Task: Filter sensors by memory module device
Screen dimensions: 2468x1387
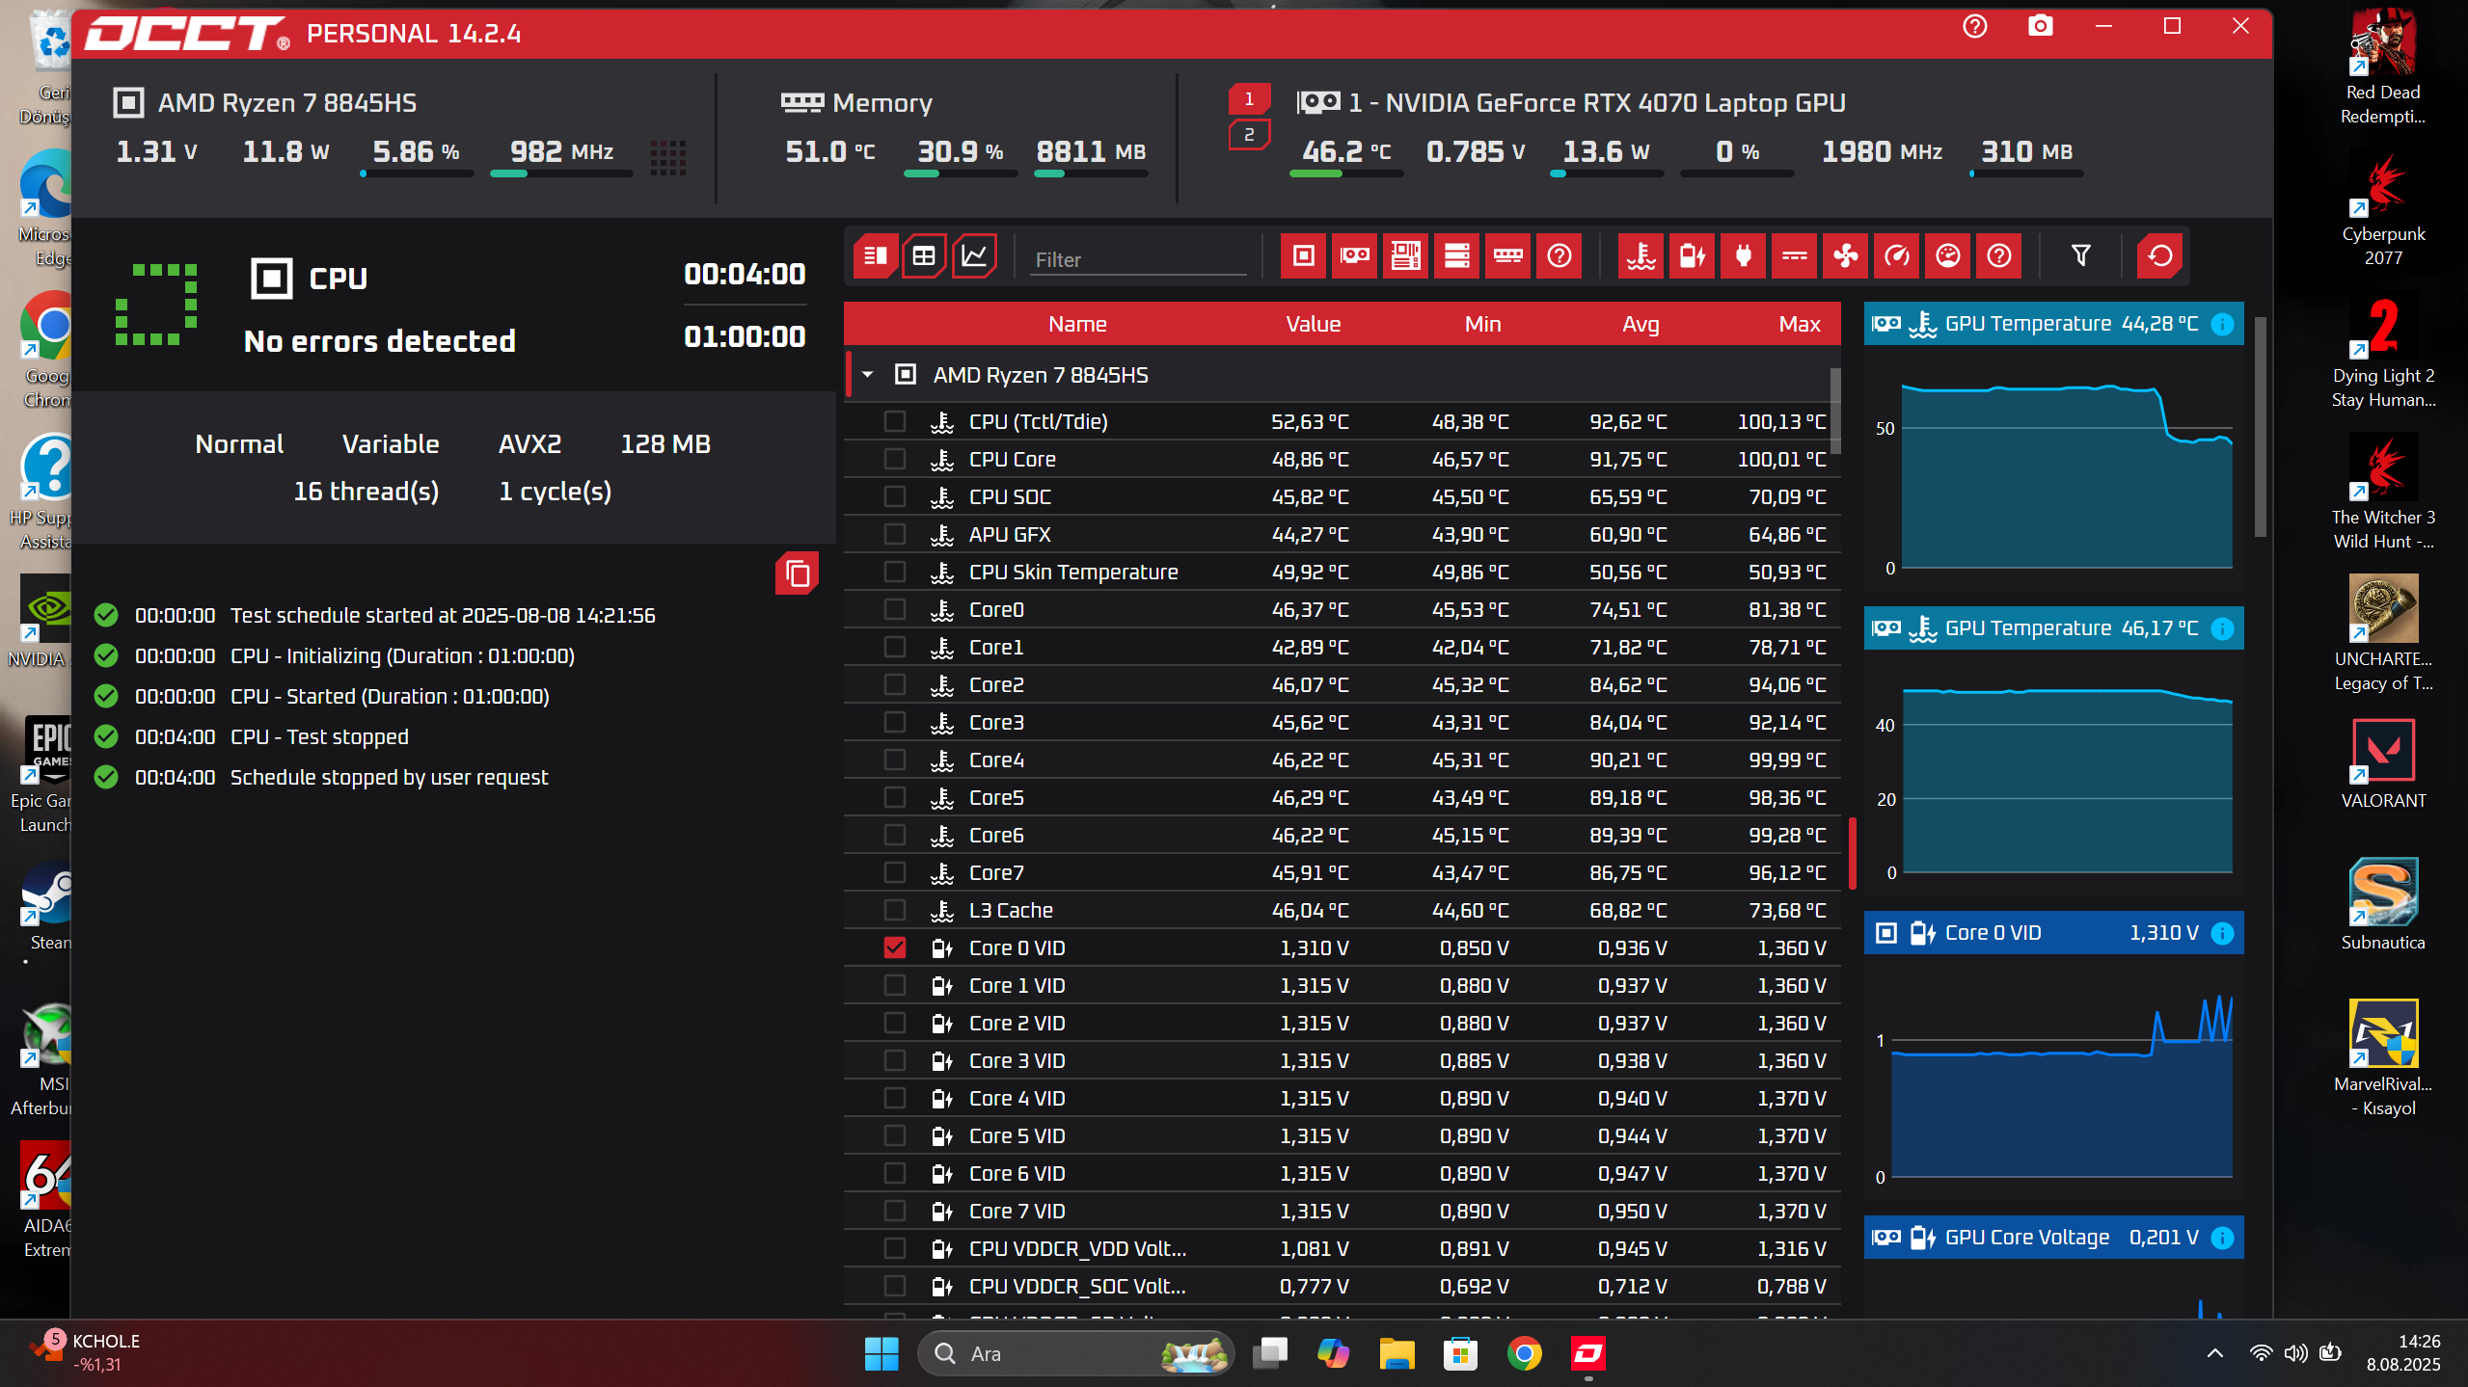Action: [1507, 256]
